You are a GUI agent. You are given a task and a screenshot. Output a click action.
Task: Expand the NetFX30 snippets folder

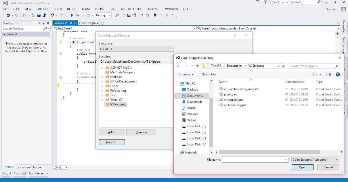pos(102,77)
